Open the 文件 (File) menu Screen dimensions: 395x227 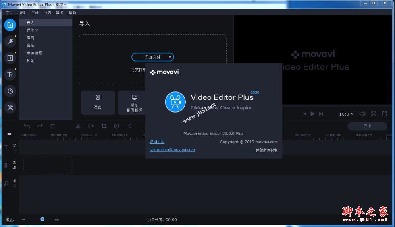[9, 13]
